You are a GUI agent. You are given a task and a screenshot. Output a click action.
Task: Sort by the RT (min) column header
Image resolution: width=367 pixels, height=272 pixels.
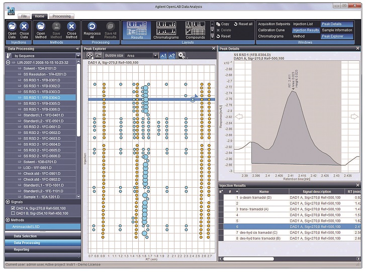354,191
